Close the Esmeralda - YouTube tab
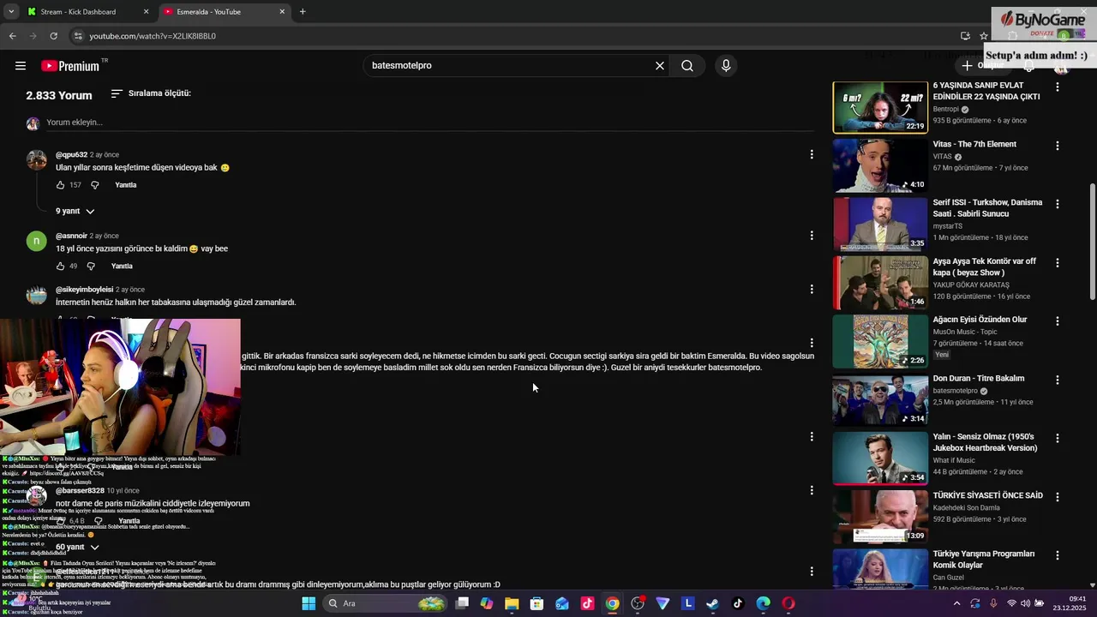1097x617 pixels. [282, 12]
